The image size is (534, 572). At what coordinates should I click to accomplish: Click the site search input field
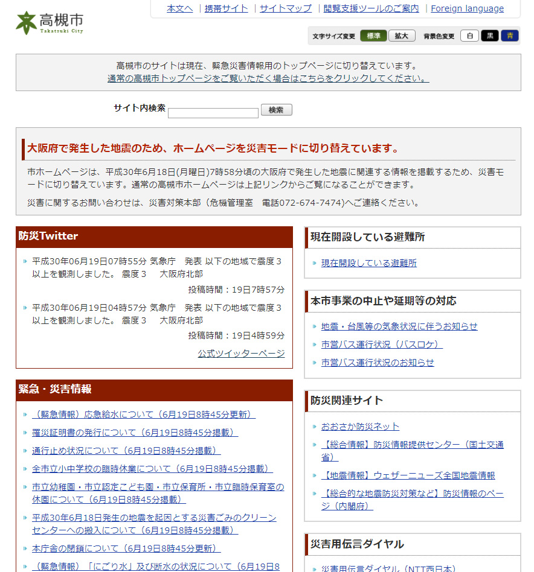tap(213, 113)
